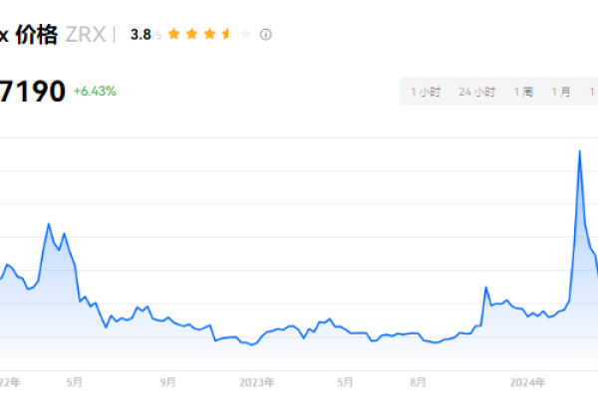
Task: Click the half-filled fourth rating star
Action: click(x=226, y=34)
